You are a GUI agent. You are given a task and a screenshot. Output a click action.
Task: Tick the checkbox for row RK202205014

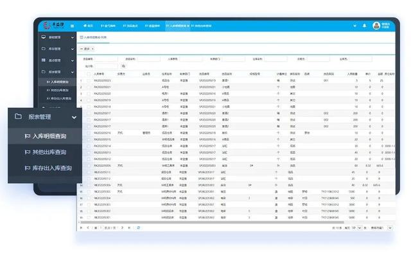[89, 146]
